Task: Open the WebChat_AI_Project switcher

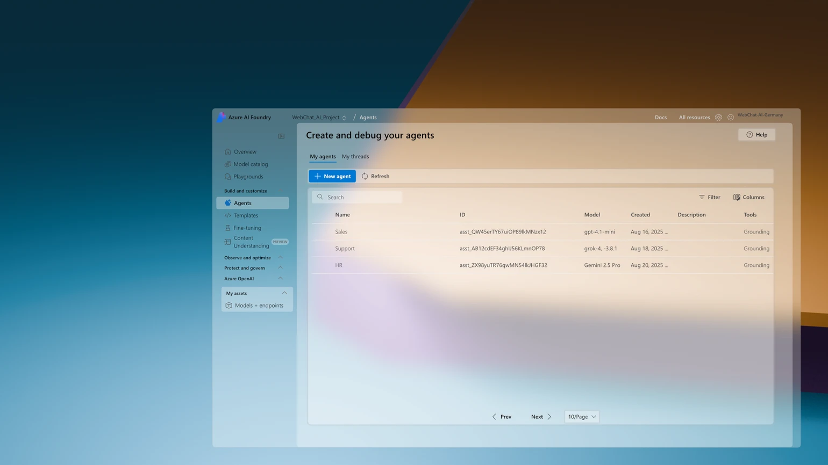Action: click(x=318, y=117)
